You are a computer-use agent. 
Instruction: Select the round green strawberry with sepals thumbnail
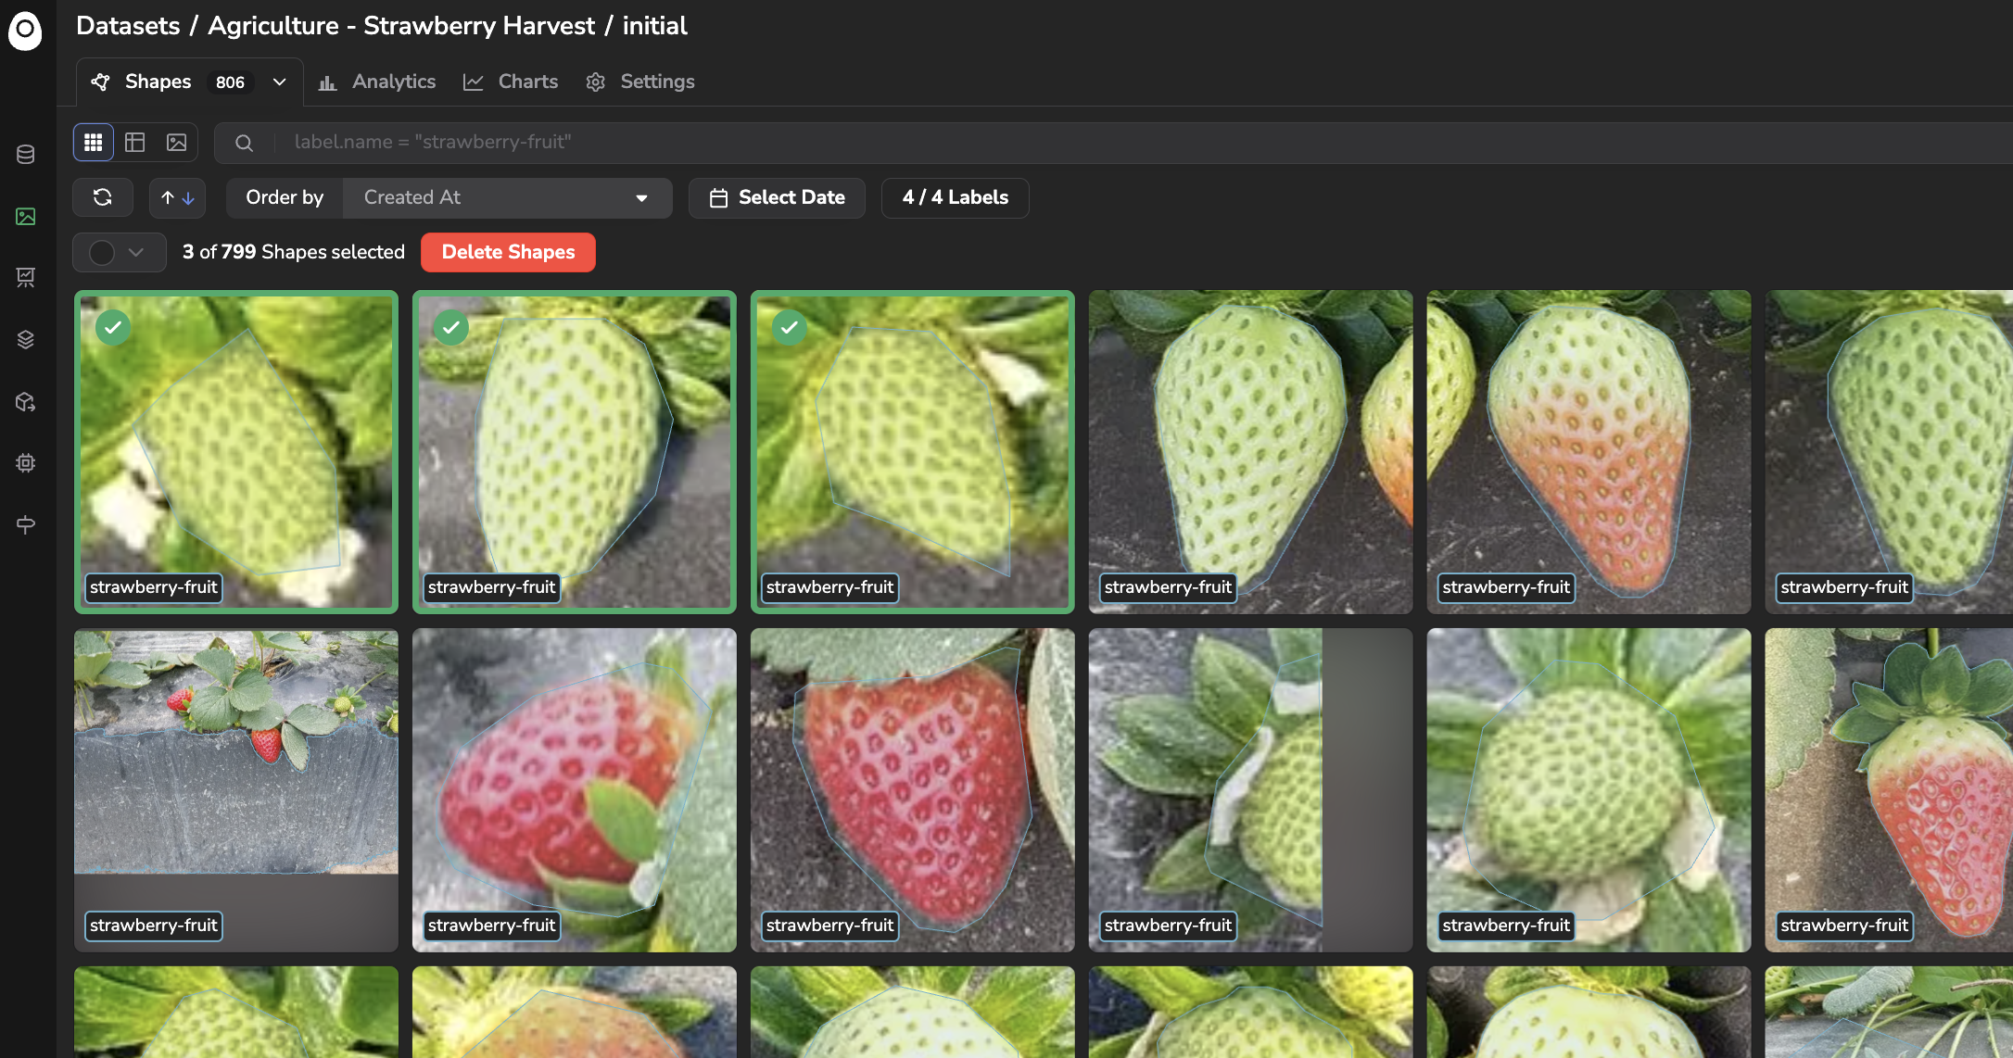coord(1589,790)
